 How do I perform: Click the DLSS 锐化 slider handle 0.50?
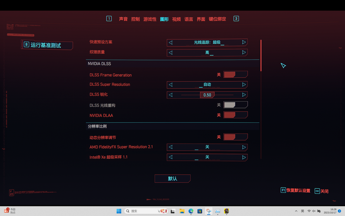click(207, 95)
